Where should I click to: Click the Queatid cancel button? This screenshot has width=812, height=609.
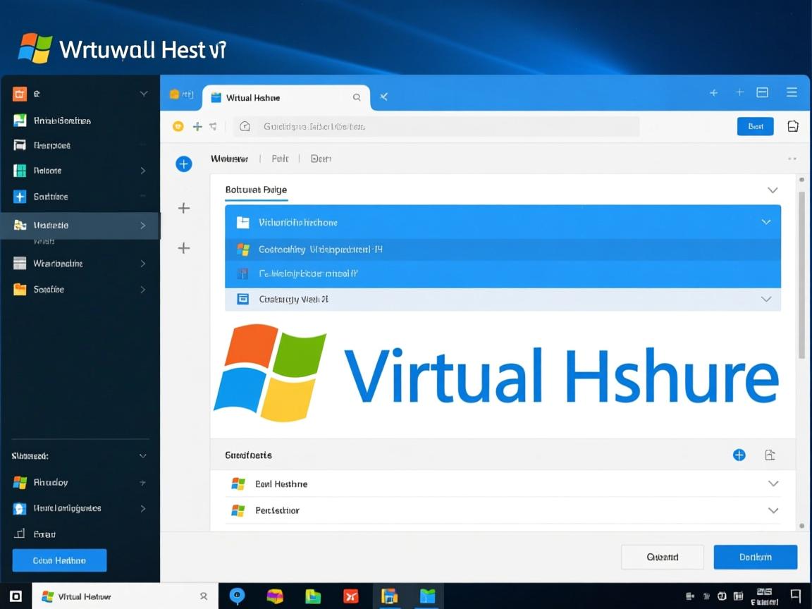pyautogui.click(x=662, y=557)
